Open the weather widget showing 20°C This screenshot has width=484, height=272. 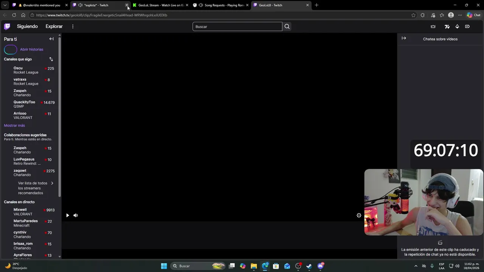click(x=16, y=266)
